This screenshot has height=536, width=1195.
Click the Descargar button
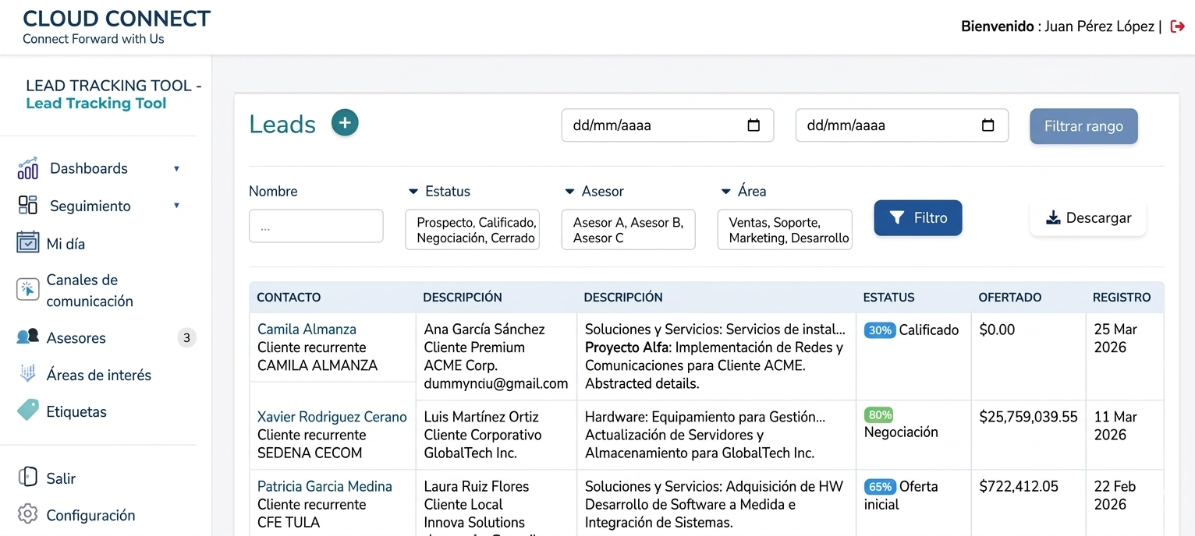tap(1088, 218)
